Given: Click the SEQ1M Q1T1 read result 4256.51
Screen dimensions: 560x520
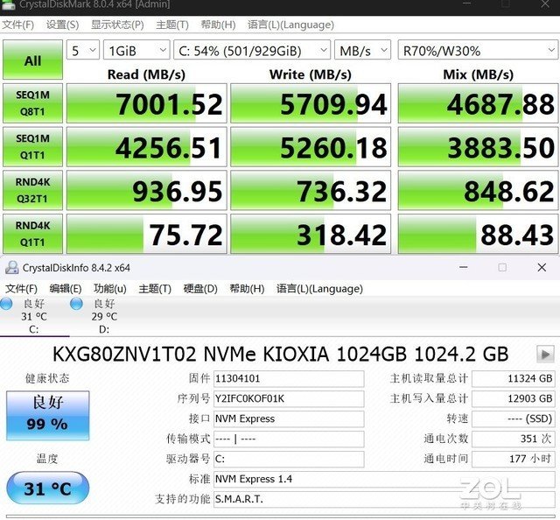Looking at the screenshot, I should point(147,147).
